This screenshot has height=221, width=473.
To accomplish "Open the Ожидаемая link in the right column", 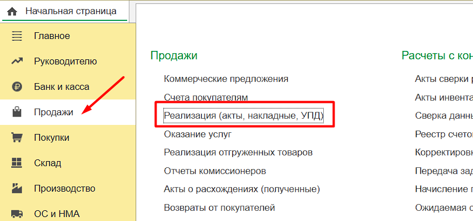I will point(444,208).
